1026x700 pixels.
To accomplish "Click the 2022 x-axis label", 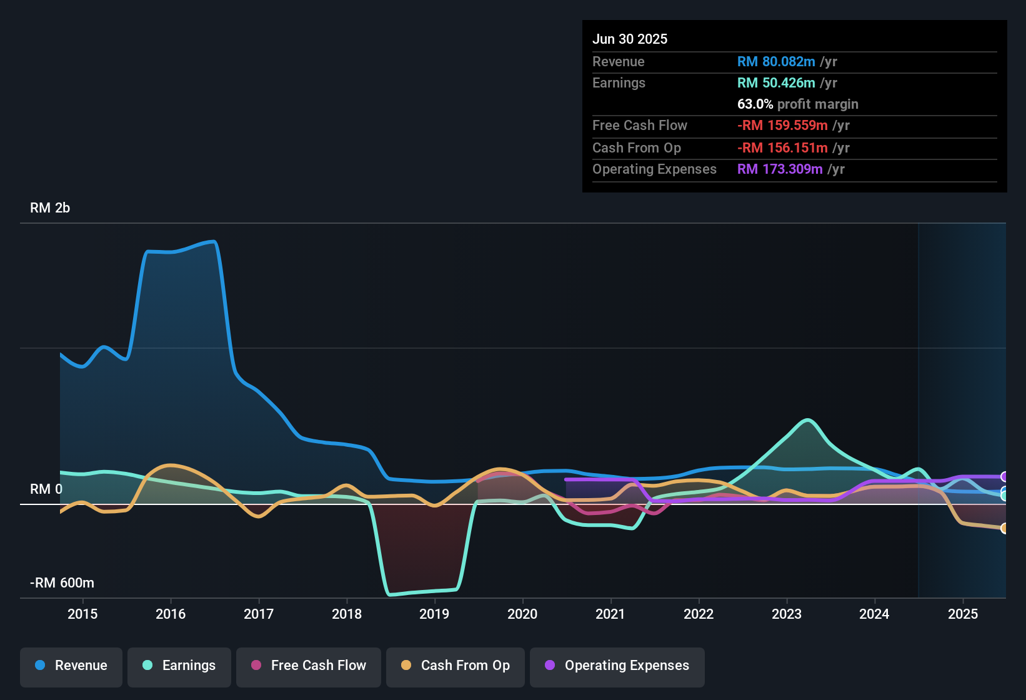I will click(699, 614).
